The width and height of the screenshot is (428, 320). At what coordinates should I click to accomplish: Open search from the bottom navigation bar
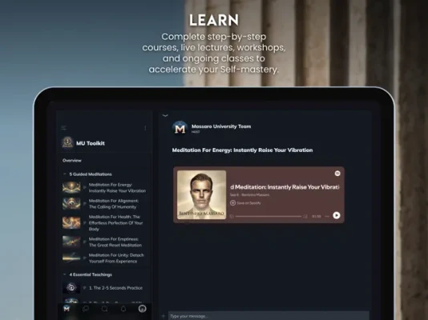click(x=104, y=309)
